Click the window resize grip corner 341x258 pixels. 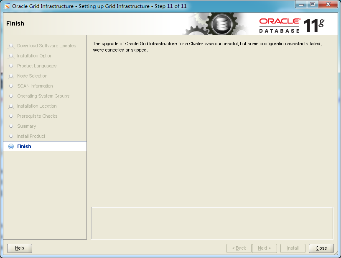coord(336,254)
